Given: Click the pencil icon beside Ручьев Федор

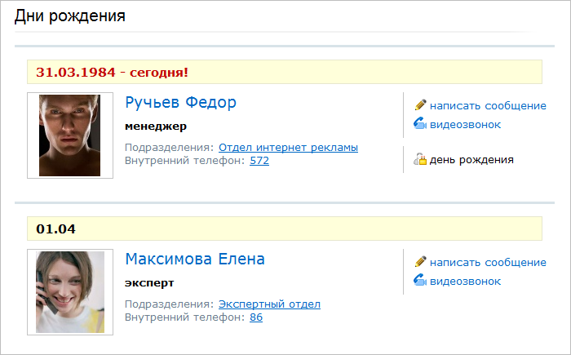Looking at the screenshot, I should click(x=421, y=105).
